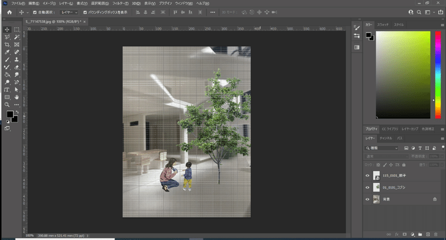Screen dimensions: 446x240
Task: Toggle type layer filter T icon
Action: pos(420,148)
